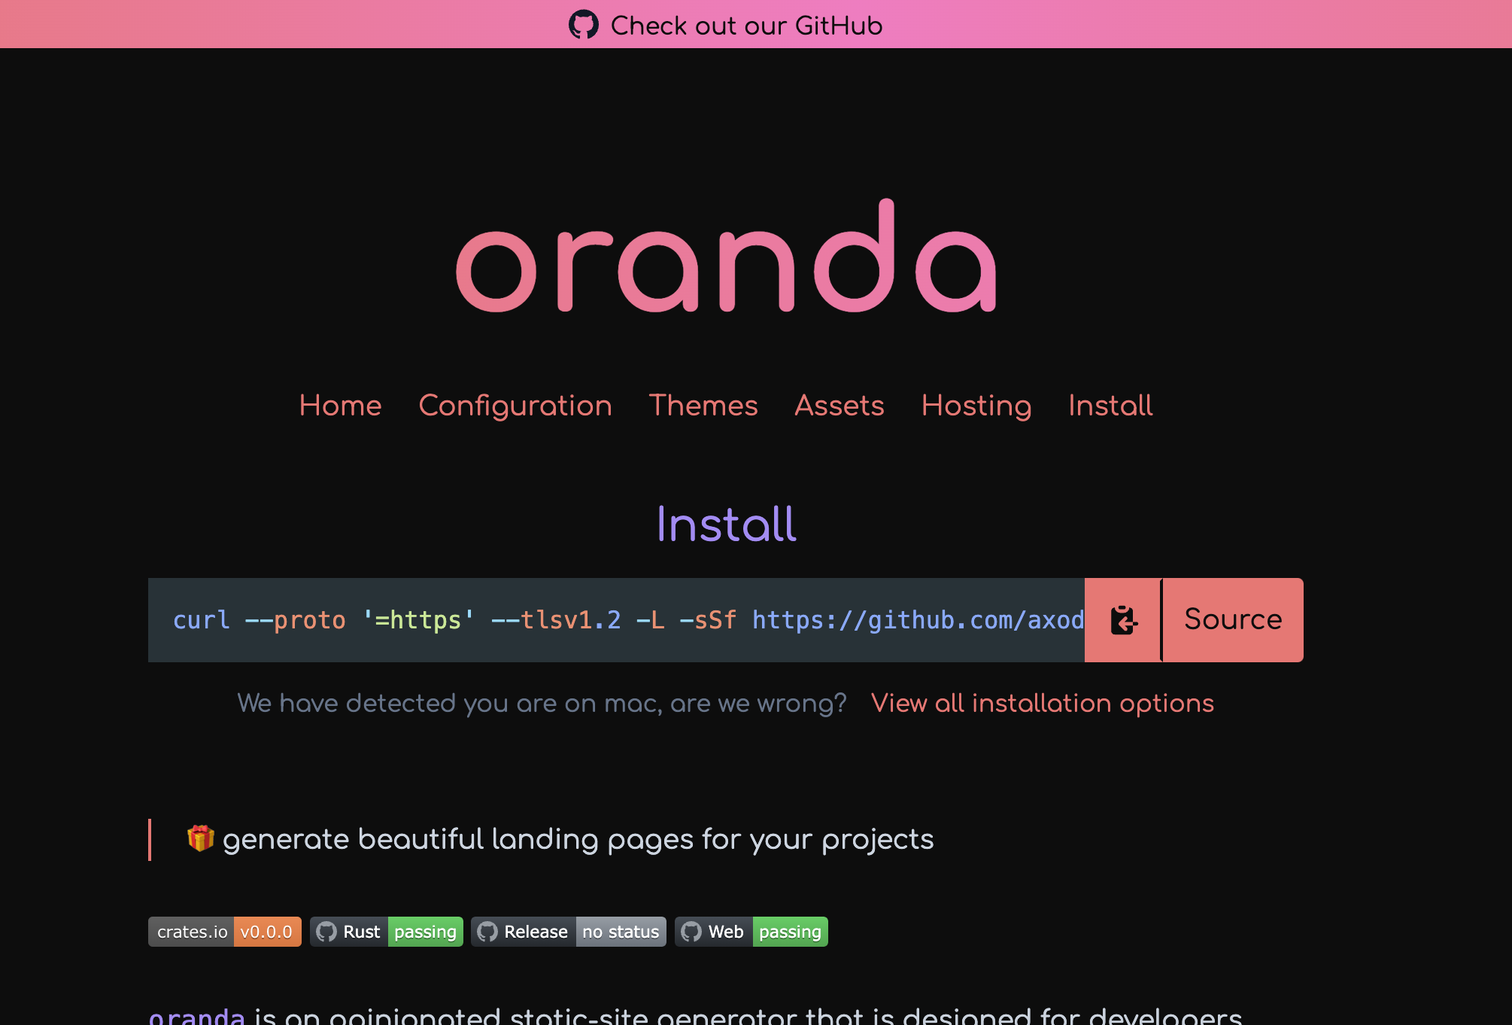Switch to the Themes section

(704, 406)
